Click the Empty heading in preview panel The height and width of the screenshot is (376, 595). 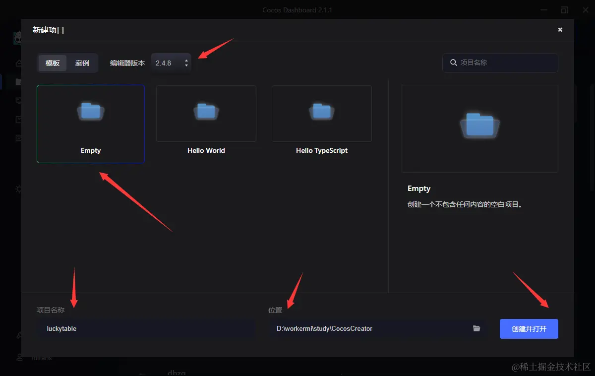click(419, 188)
